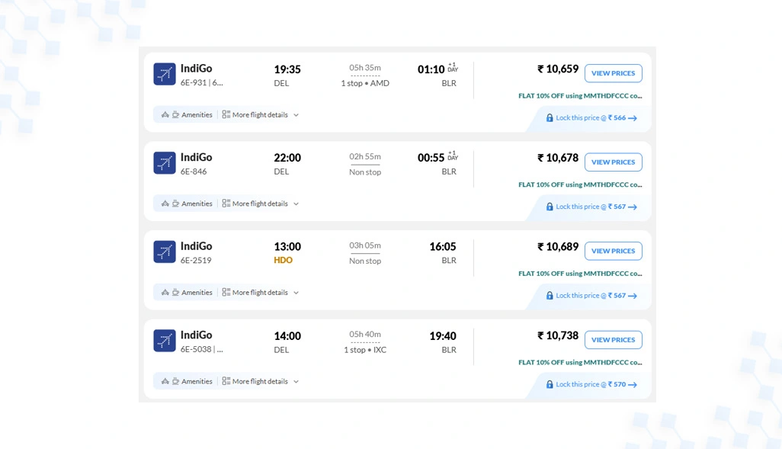The image size is (782, 449).
Task: Expand More flight details for 6E-2519
Action: [x=261, y=293]
